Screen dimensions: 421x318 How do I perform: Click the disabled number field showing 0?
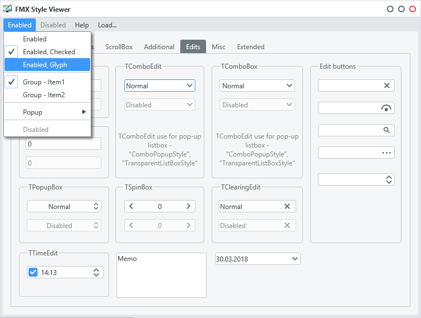[63, 163]
